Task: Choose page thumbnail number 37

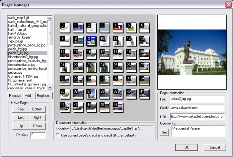Action: click(91, 94)
